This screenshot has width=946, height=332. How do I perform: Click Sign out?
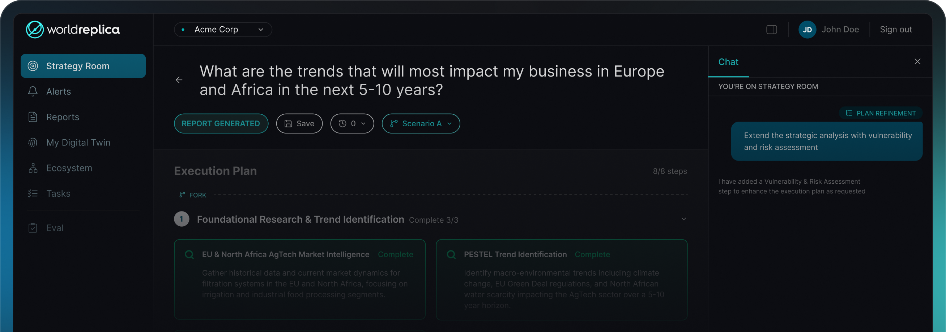[x=896, y=30]
